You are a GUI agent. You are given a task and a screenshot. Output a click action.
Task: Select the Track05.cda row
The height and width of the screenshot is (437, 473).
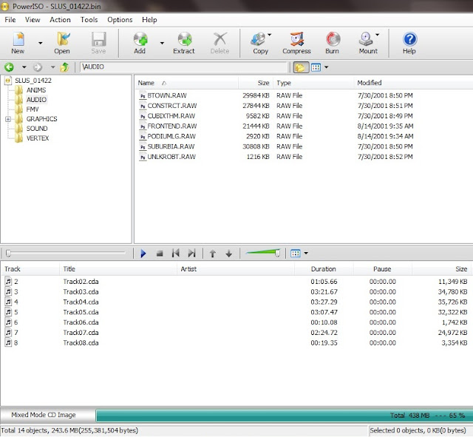pyautogui.click(x=236, y=312)
